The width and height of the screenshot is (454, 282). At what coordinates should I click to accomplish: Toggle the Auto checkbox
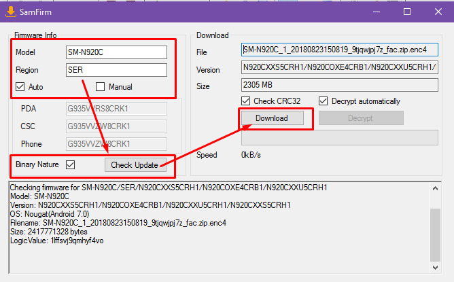(x=20, y=87)
